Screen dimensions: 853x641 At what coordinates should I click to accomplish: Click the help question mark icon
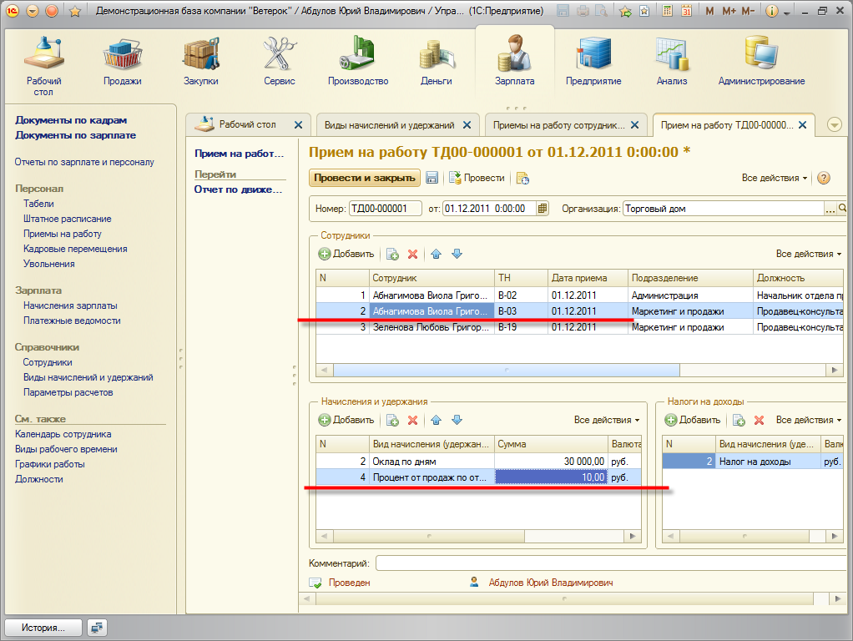click(x=824, y=178)
